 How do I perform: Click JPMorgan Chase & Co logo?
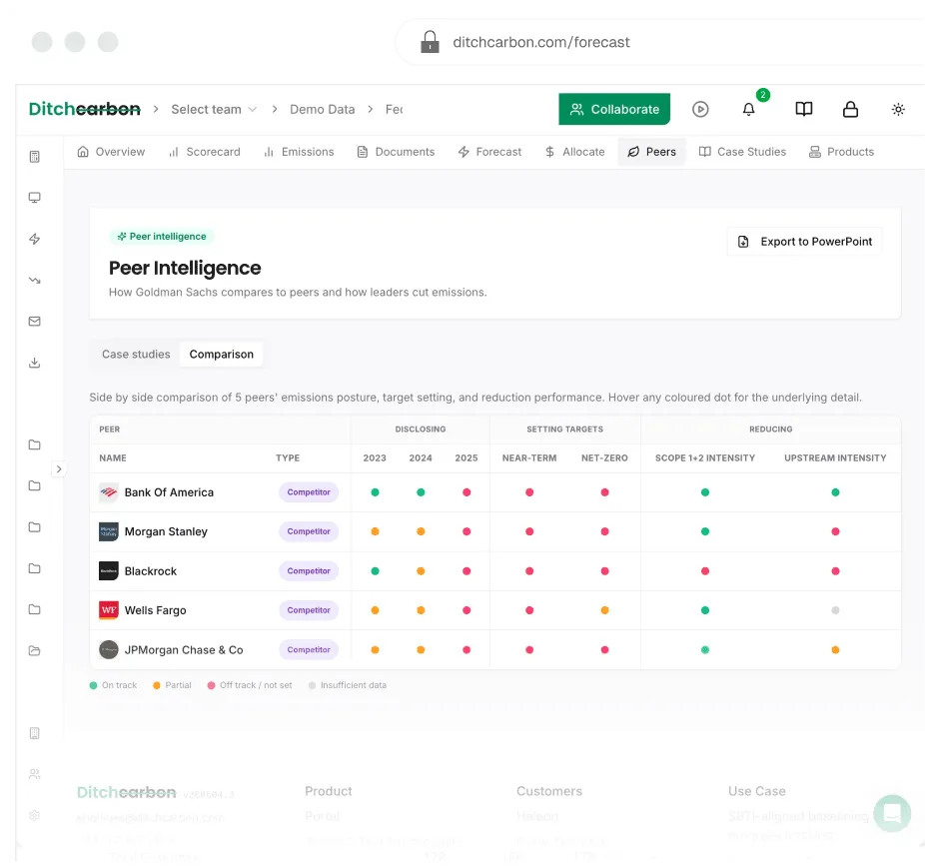[109, 649]
